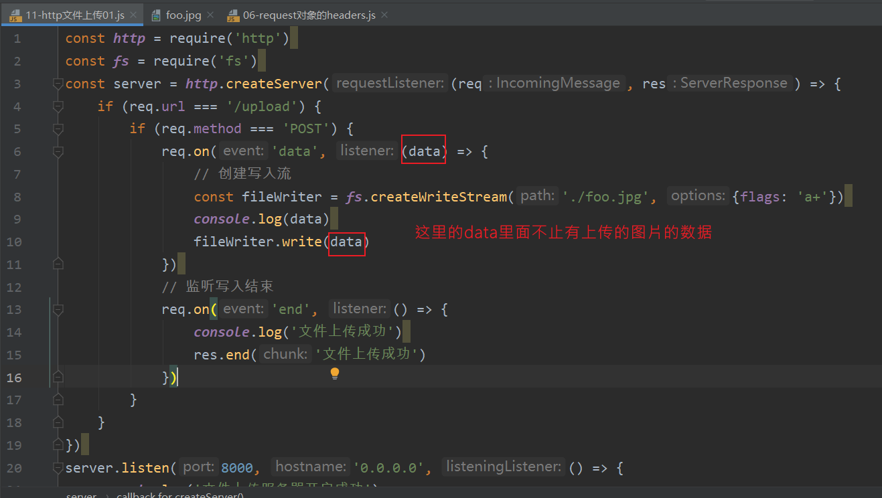Click 'fileWriter.write' call on line 10
This screenshot has height=498, width=882.
pos(258,242)
